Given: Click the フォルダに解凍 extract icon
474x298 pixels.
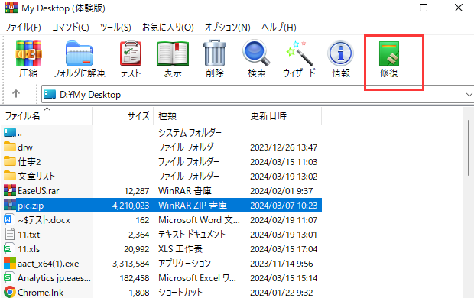Looking at the screenshot, I should 80,53.
